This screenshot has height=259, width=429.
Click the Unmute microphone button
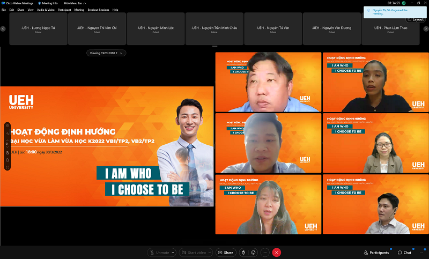159,253
